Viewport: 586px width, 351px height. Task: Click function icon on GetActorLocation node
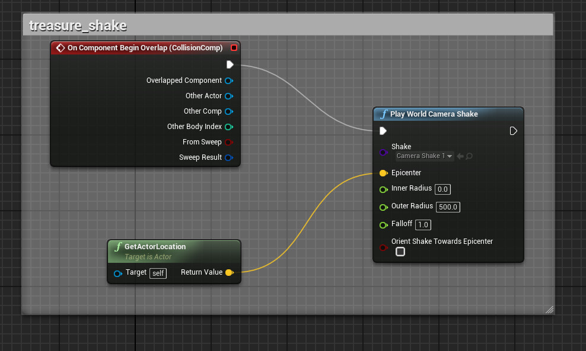tap(118, 247)
